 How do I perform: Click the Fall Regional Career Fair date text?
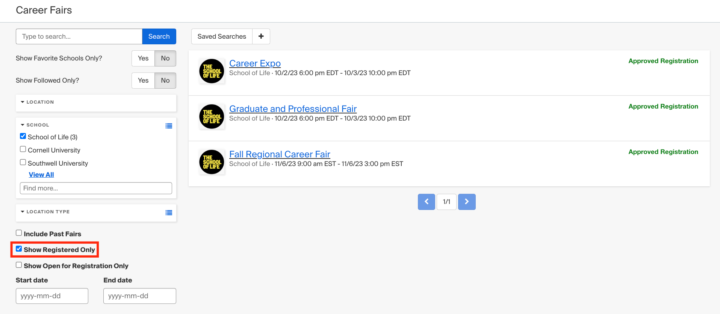tap(339, 164)
